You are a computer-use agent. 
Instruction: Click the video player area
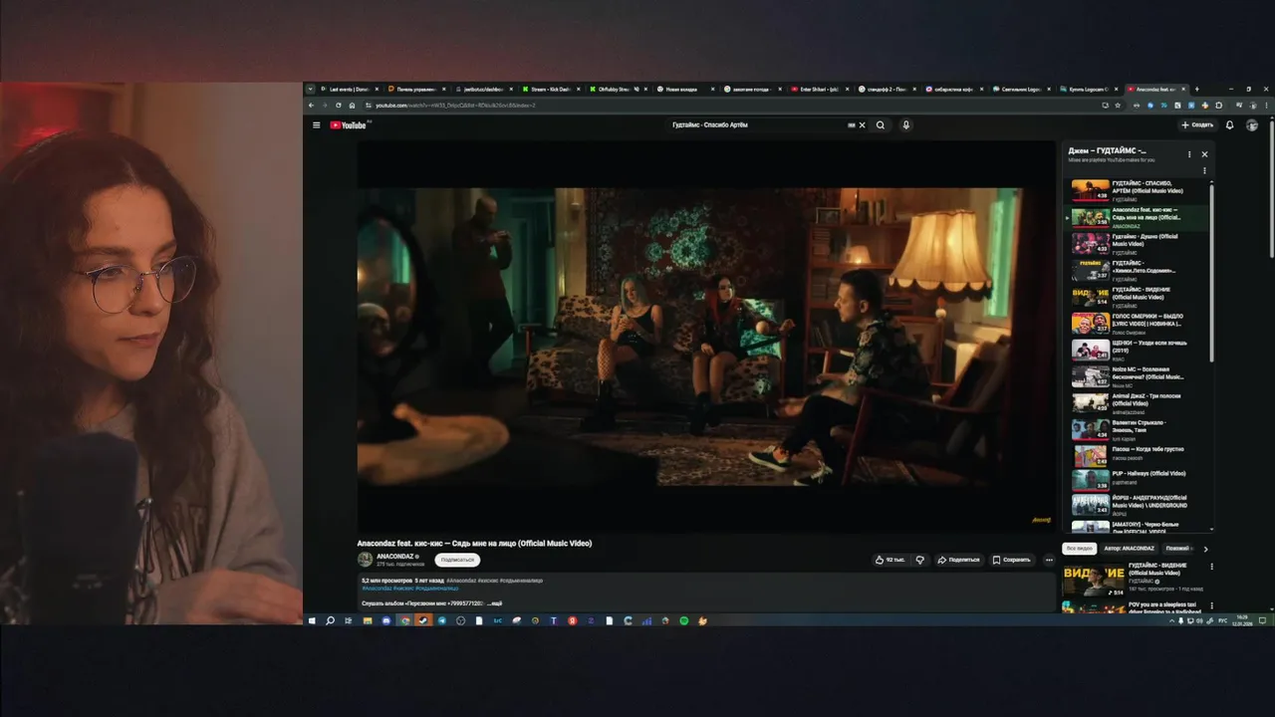(x=706, y=336)
